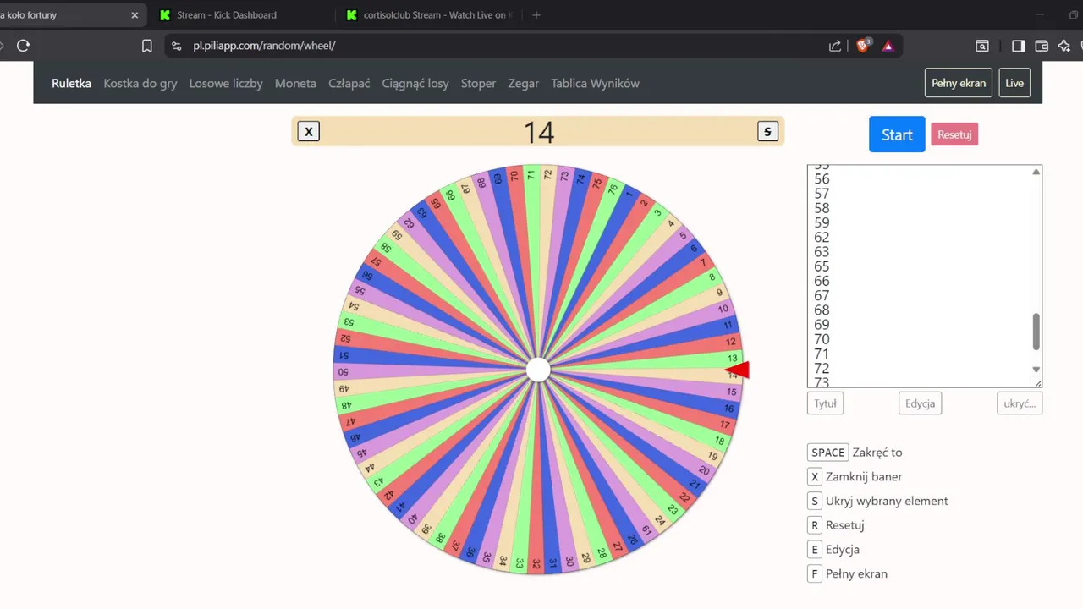Screen dimensions: 1083x609
Task: Click wheel segment number 57
Action: tap(377, 261)
